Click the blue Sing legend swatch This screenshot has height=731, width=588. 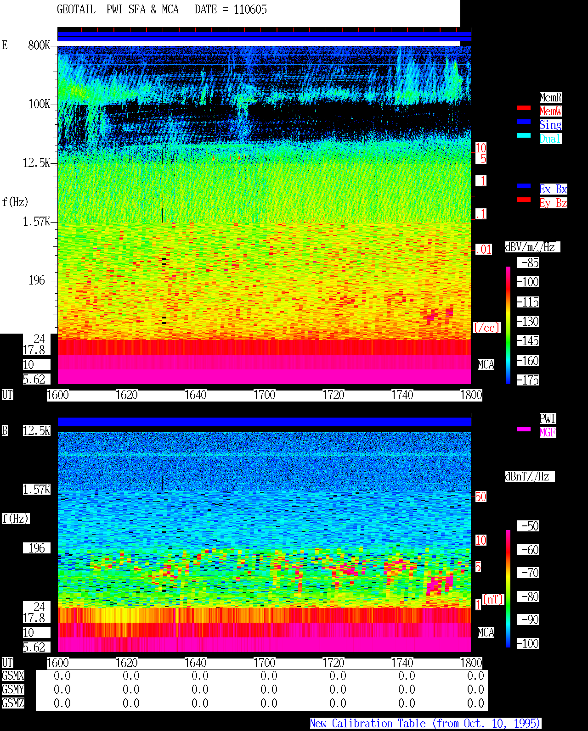coord(524,122)
